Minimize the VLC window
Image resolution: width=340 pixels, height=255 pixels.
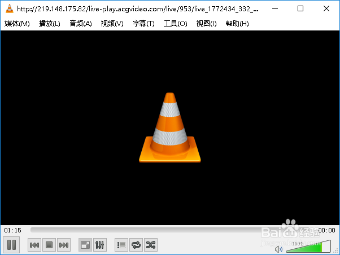[275, 8]
